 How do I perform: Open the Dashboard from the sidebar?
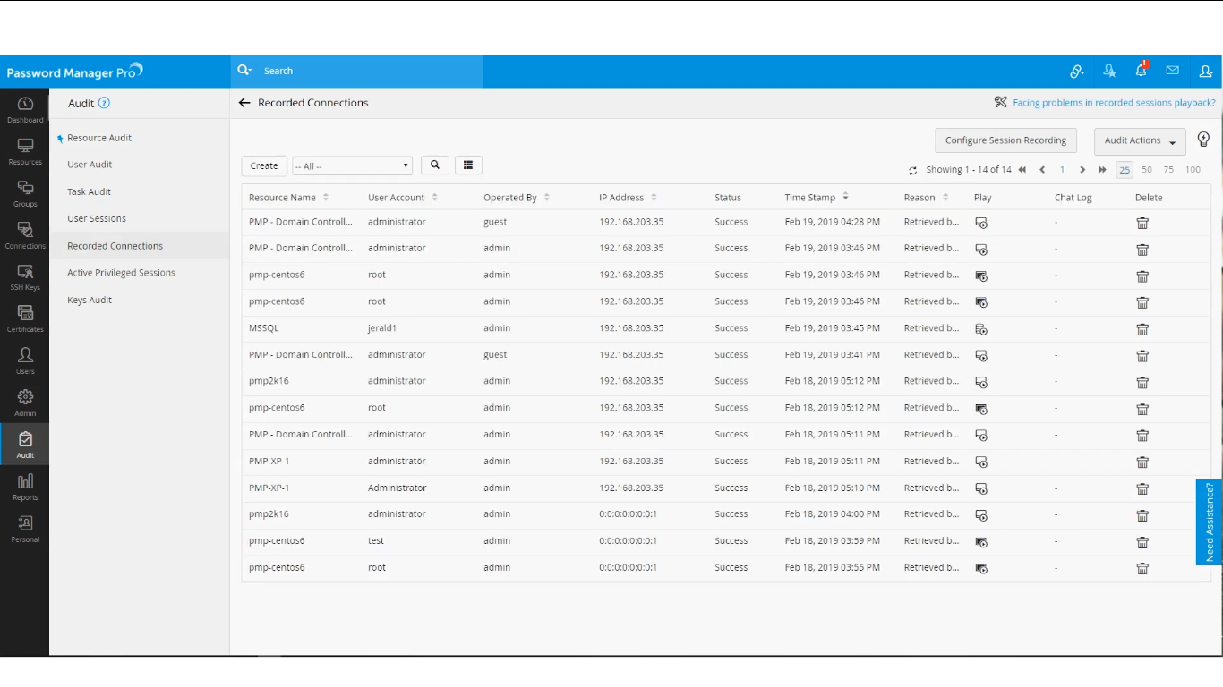point(25,109)
